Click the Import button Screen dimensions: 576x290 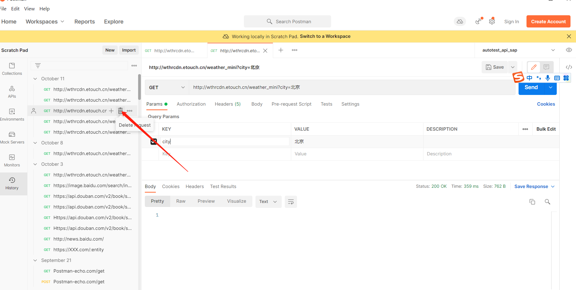[x=129, y=50]
